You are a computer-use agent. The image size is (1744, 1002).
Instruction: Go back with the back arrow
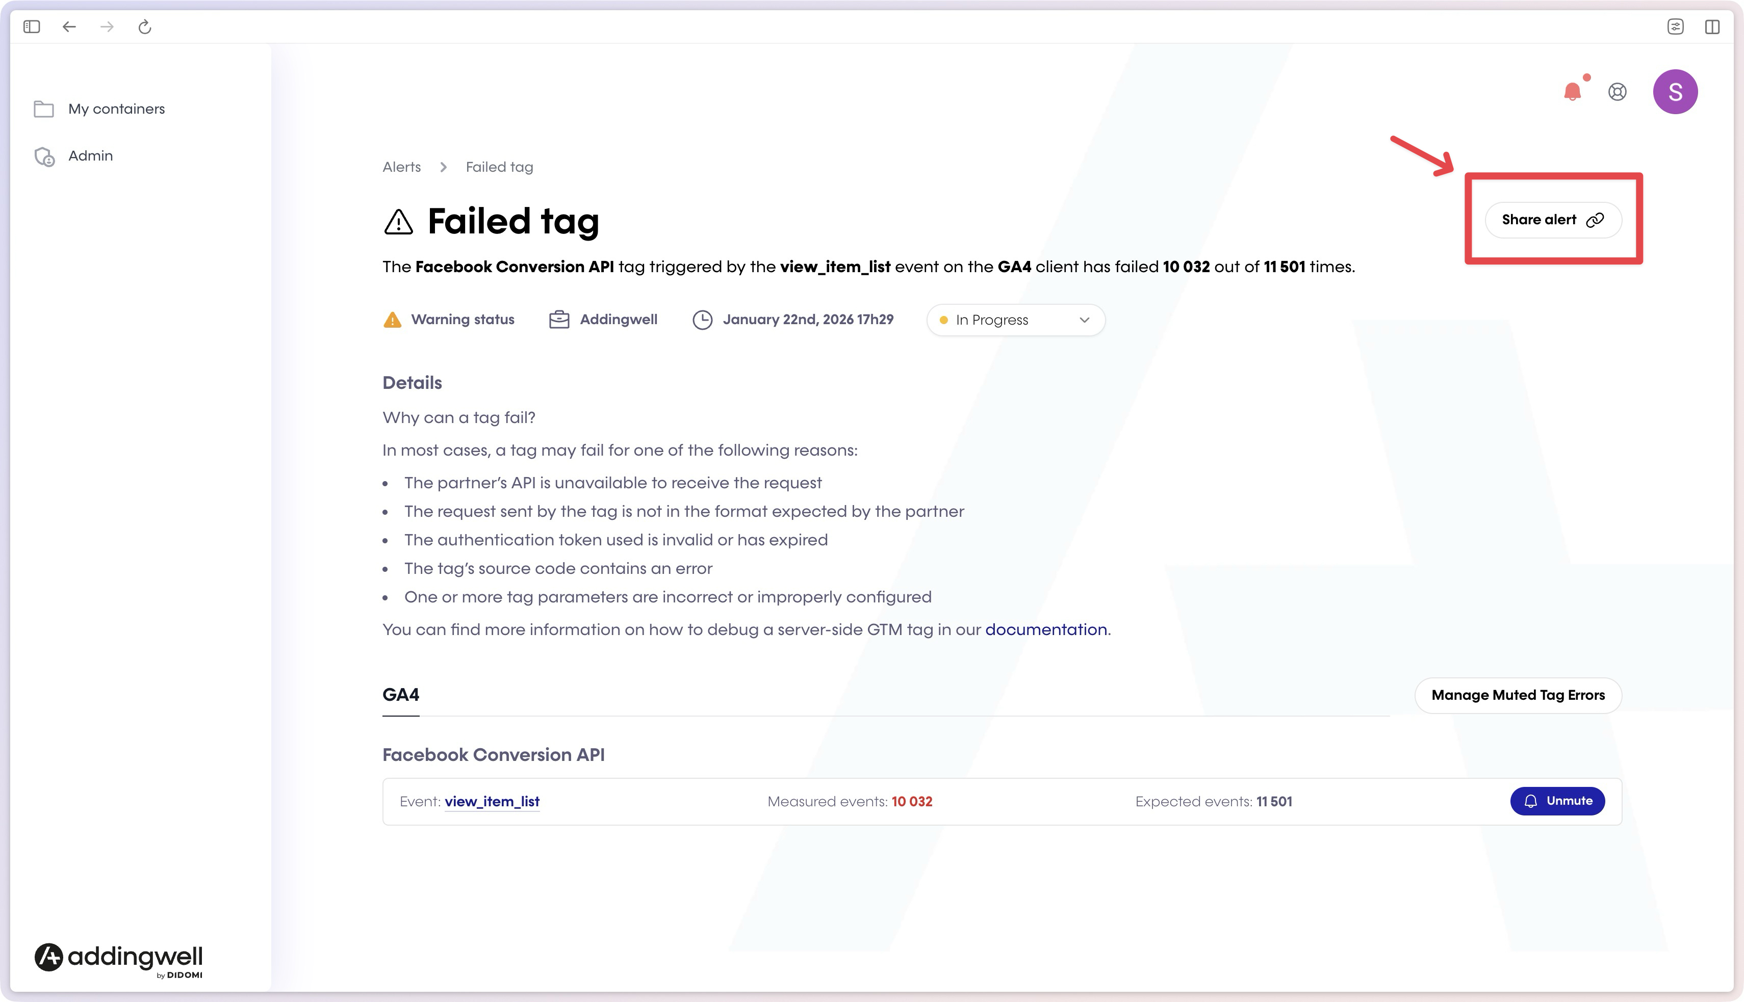[69, 27]
